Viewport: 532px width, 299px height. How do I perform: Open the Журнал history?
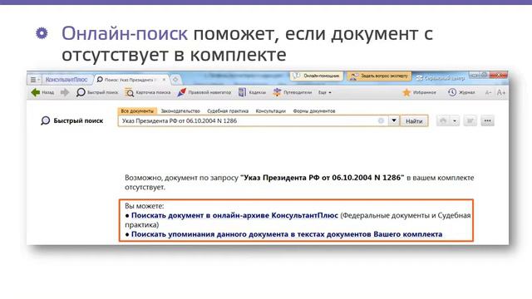point(461,92)
